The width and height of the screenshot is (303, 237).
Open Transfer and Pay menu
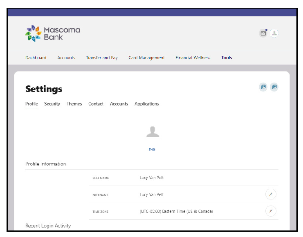tap(102, 58)
